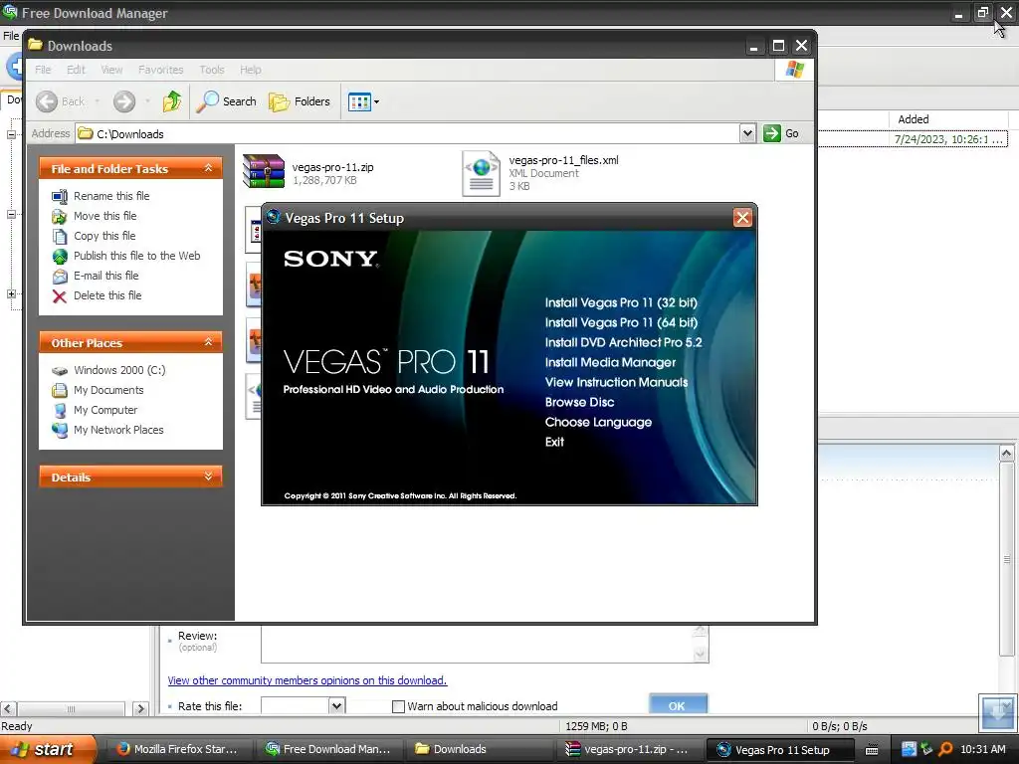Viewport: 1019px width, 764px height.
Task: Click Rename this file task
Action: [x=111, y=196]
